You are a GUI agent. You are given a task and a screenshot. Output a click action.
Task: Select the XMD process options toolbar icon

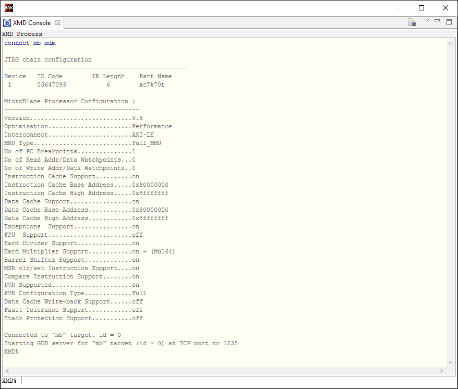(x=412, y=22)
